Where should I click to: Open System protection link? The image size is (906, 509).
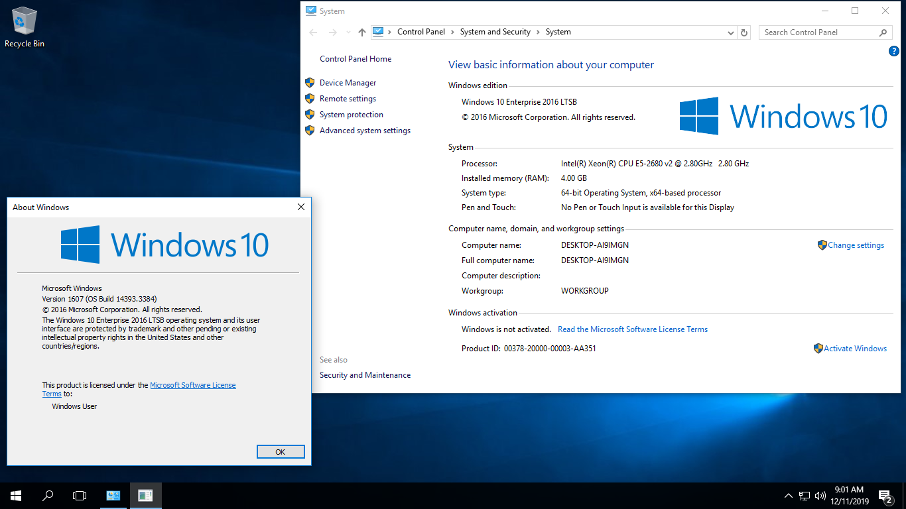point(352,115)
